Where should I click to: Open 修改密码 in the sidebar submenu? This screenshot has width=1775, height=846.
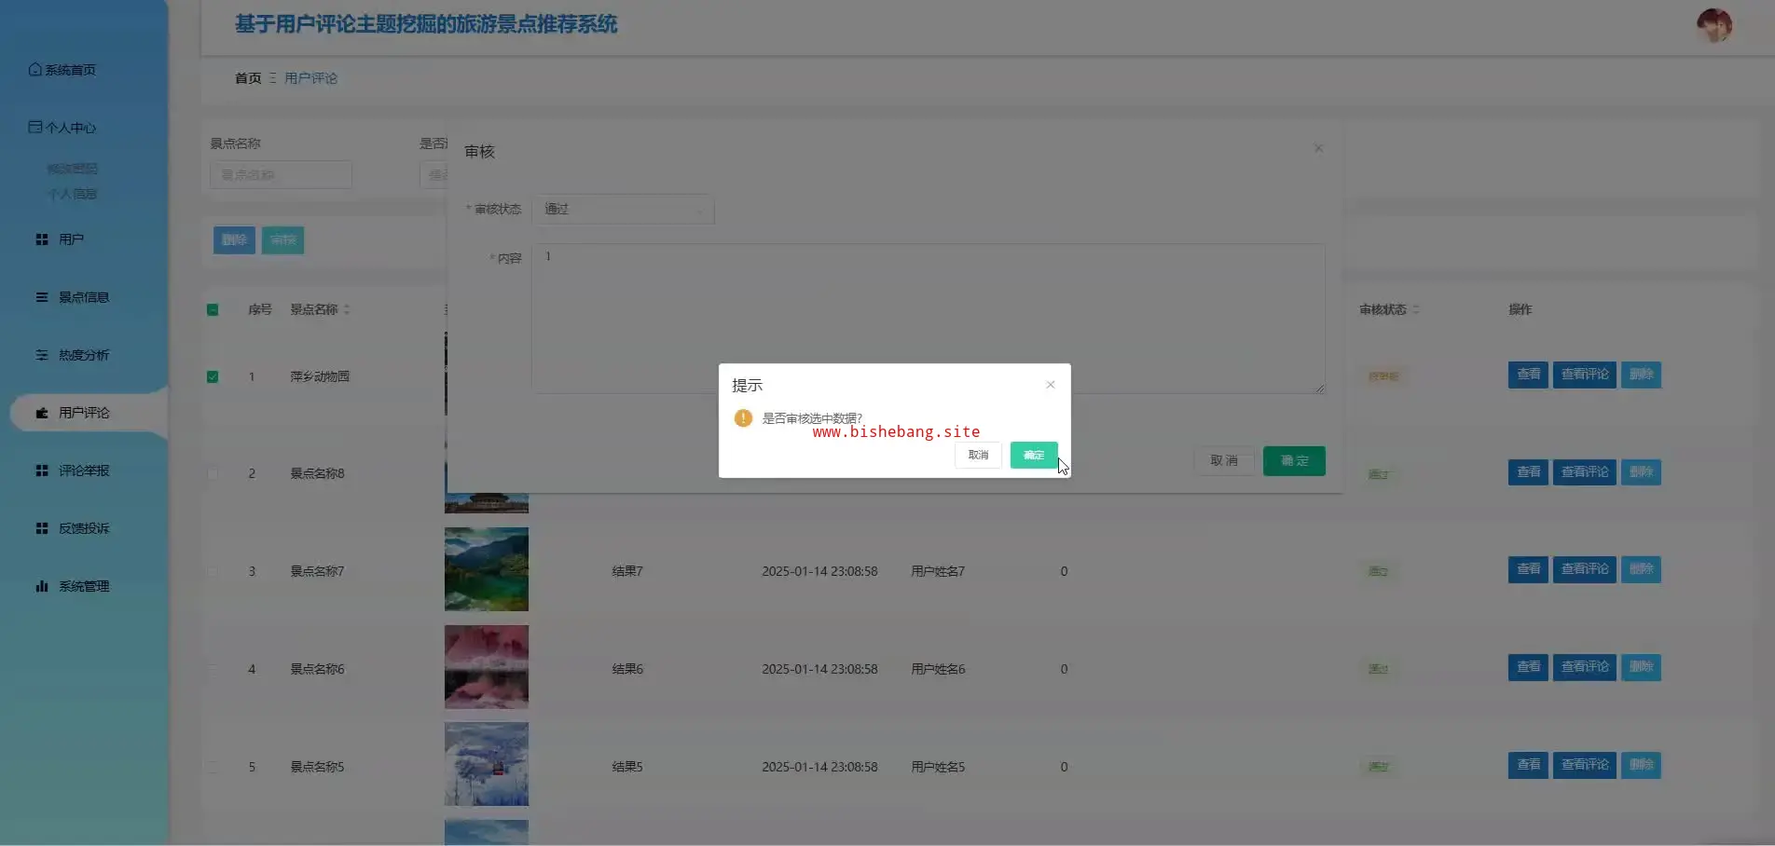point(73,169)
